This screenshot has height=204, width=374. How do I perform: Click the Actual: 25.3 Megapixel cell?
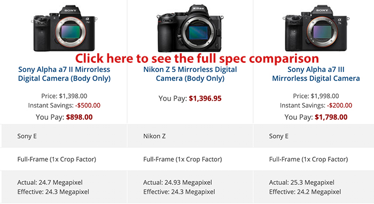click(314, 187)
